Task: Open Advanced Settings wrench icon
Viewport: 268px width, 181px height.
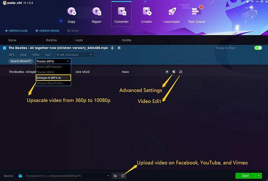Action: coord(174,72)
